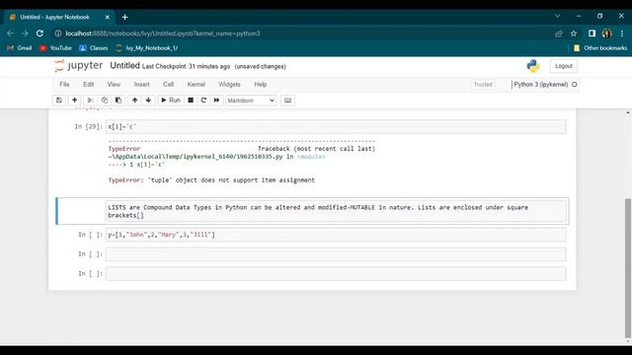This screenshot has height=355, width=632.
Task: Click the x[1]='c' code cell
Action: coord(336,127)
